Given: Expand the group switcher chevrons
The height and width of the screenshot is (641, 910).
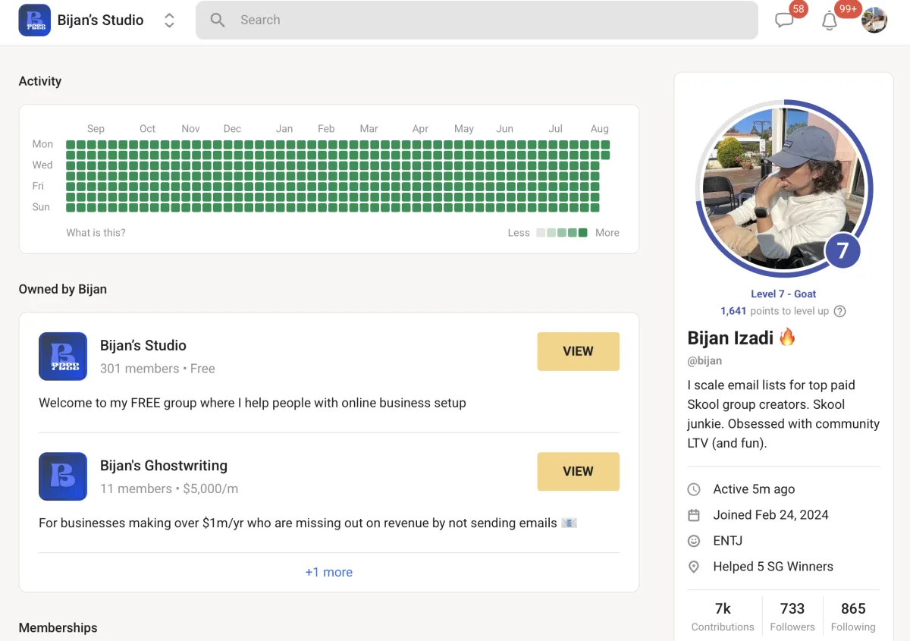Looking at the screenshot, I should click(x=169, y=20).
